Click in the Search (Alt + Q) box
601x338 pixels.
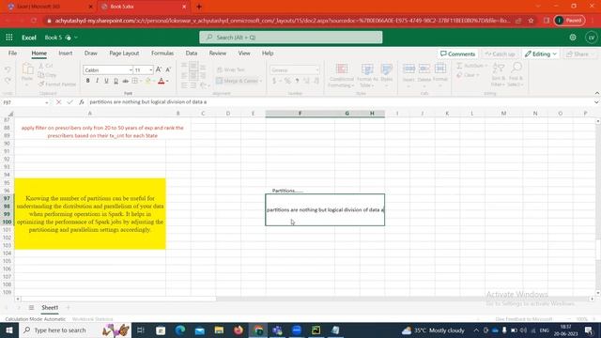pyautogui.click(x=291, y=38)
